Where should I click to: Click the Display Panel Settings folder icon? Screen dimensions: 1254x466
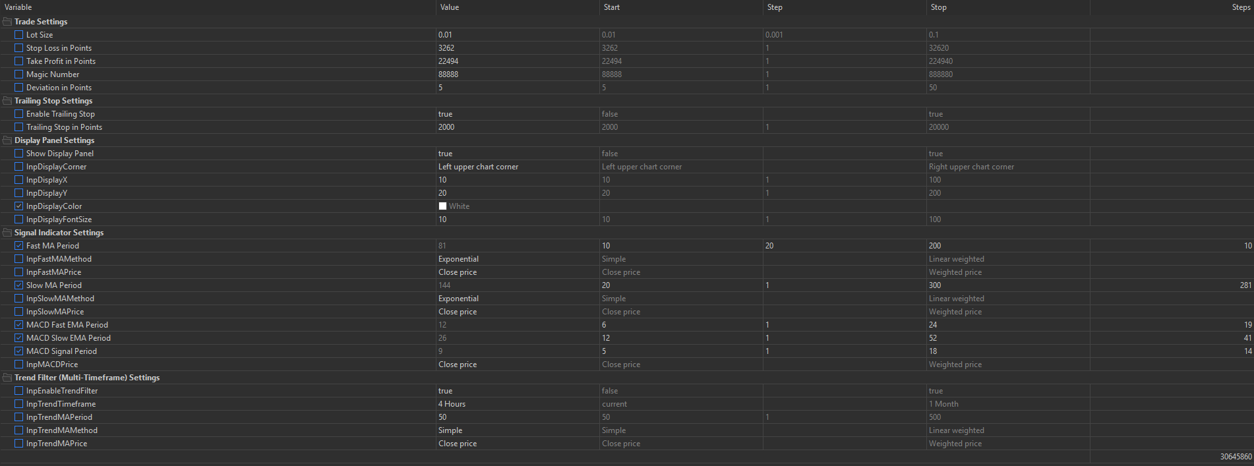tap(7, 140)
